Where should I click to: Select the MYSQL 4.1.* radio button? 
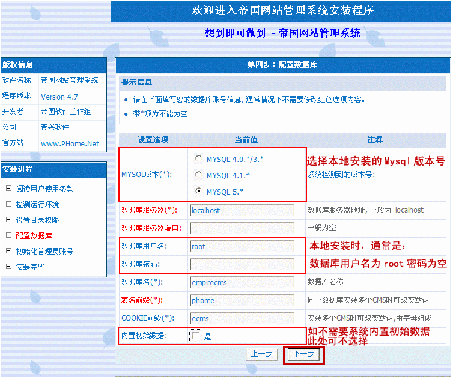198,175
